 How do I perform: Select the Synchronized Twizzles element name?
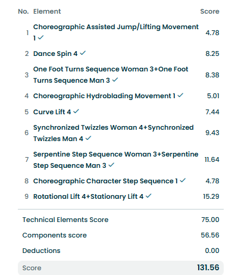click(114, 133)
